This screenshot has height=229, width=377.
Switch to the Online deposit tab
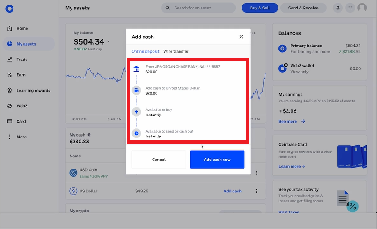pos(145,51)
